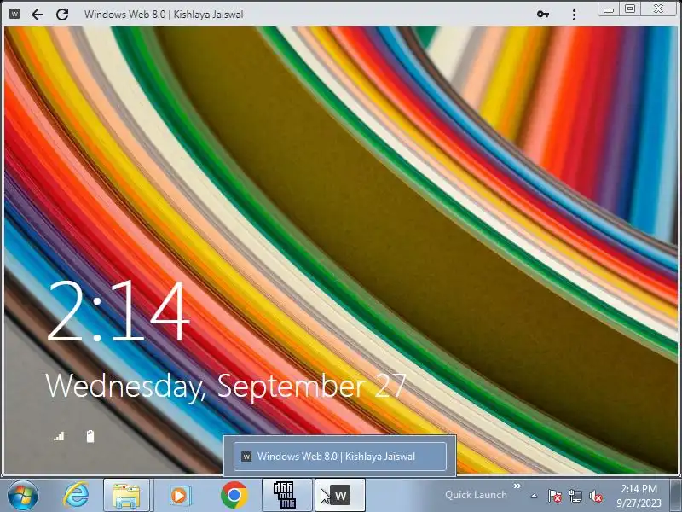Click the lock screen battery icon
The image size is (682, 512).
[x=90, y=436]
